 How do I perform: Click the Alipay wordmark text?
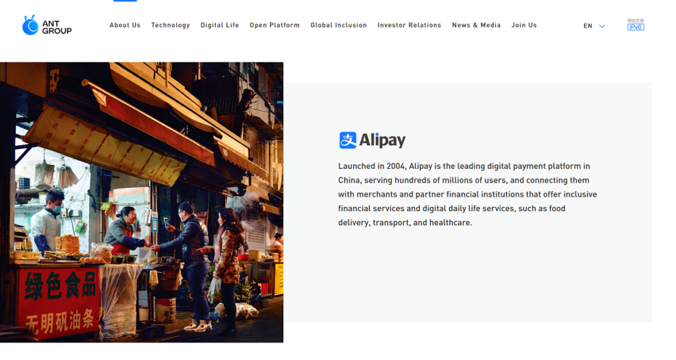tap(382, 140)
